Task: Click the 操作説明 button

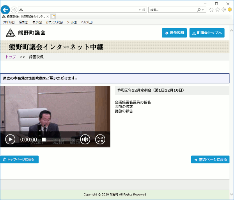Action: pyautogui.click(x=174, y=33)
